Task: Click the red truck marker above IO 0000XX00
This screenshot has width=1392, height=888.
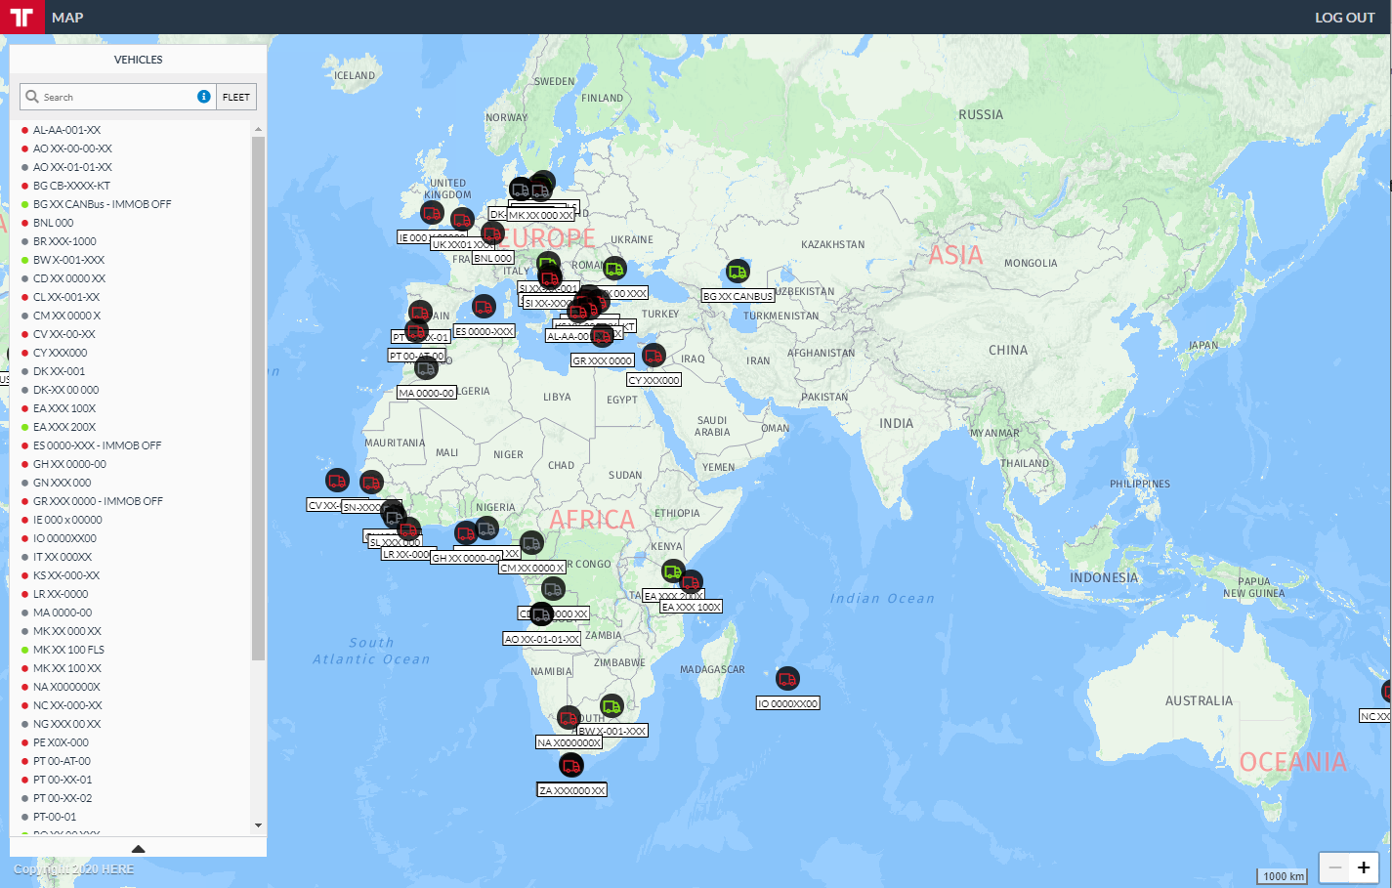Action: tap(787, 678)
